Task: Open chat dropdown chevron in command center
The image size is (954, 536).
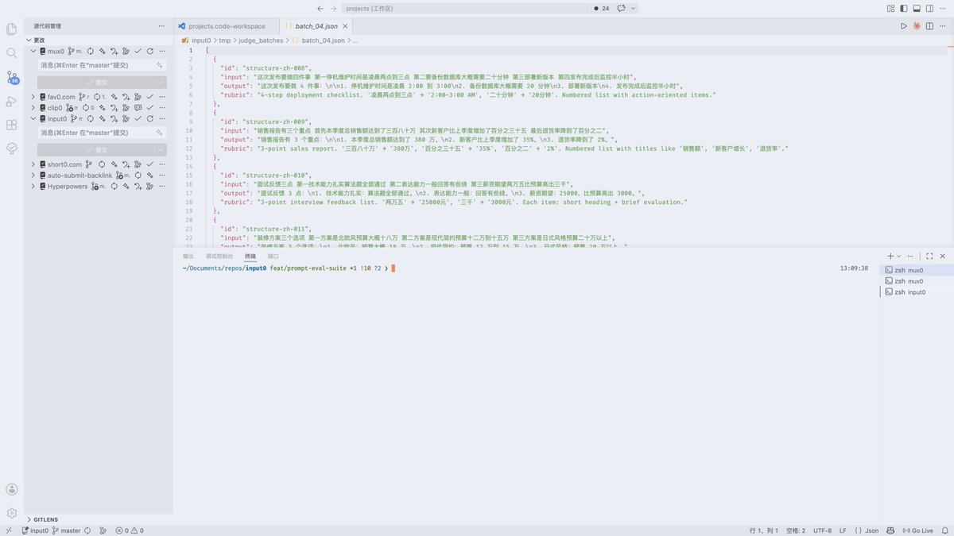Action: pos(633,8)
